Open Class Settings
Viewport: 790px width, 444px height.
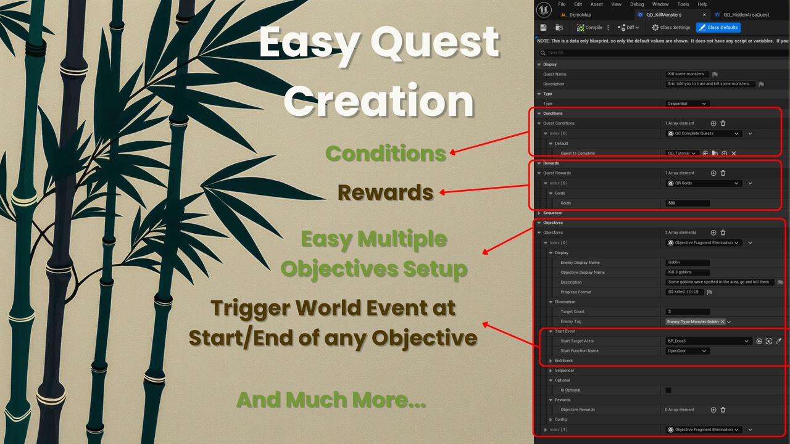[671, 28]
